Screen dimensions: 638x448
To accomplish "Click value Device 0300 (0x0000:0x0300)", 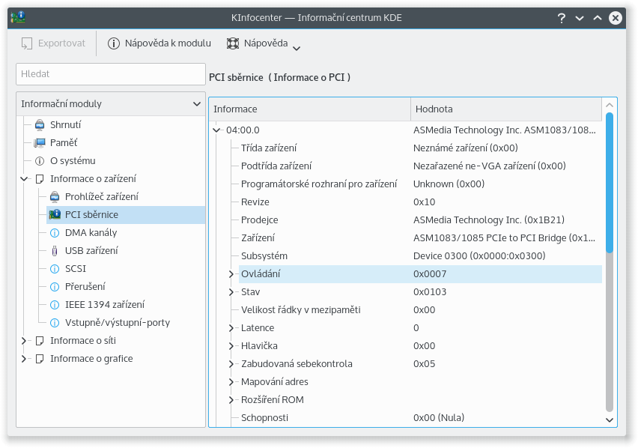I will (479, 256).
